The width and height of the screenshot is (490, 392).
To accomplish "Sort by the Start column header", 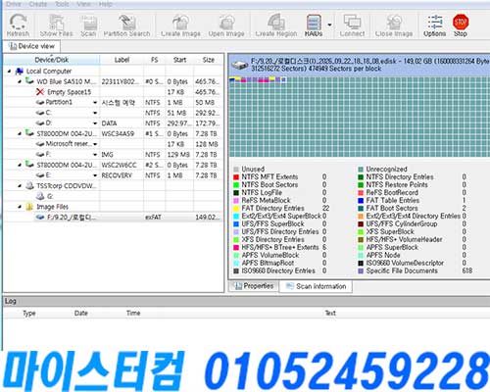I will (x=179, y=60).
